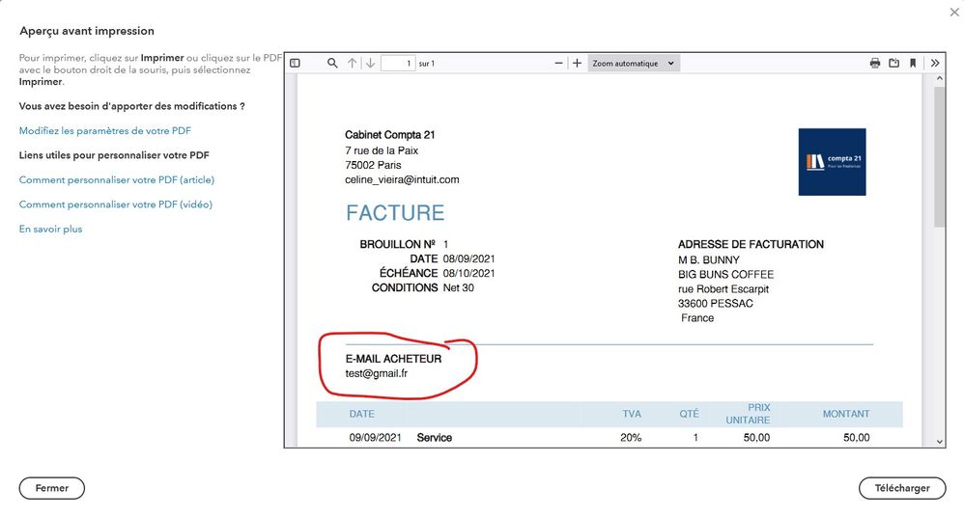Close the print preview dialog with X
This screenshot has width=964, height=516.
[x=954, y=12]
